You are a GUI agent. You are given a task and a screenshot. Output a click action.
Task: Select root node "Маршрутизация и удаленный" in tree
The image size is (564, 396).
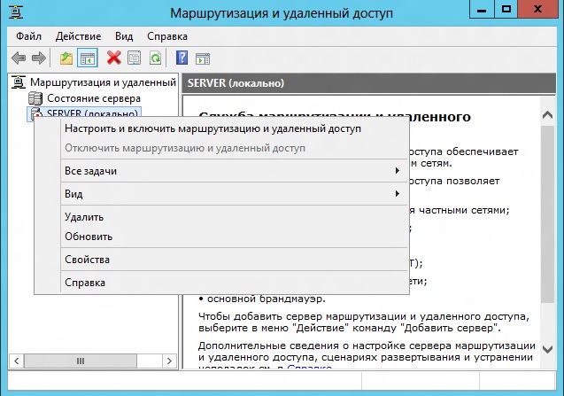coord(102,82)
